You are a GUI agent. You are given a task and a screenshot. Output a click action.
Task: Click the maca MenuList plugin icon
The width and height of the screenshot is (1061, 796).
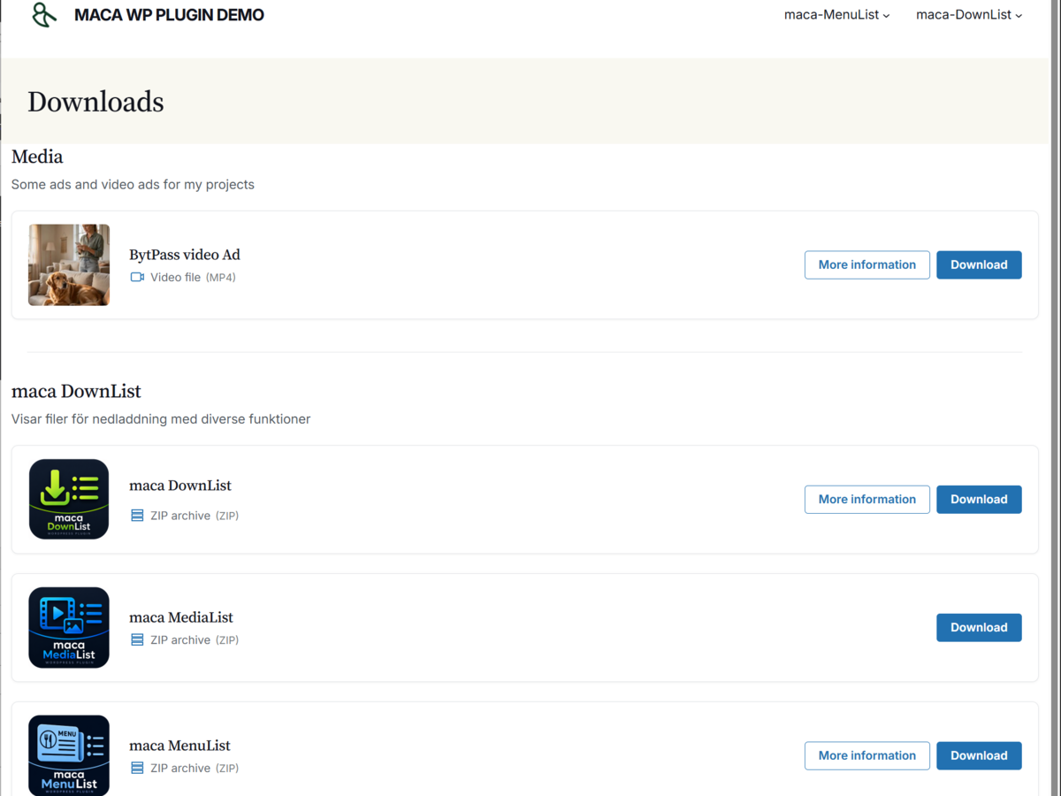[69, 755]
